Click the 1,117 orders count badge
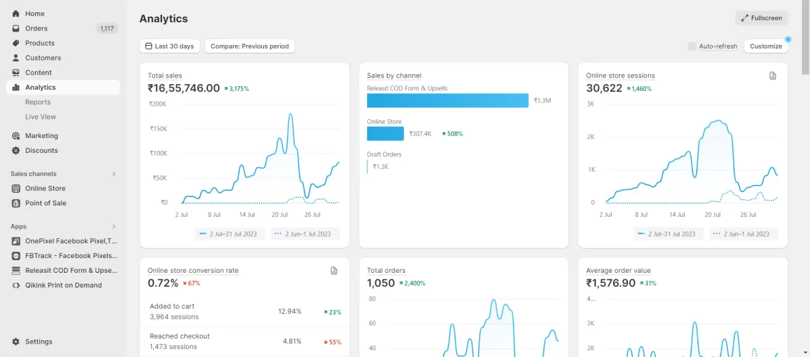 coord(107,28)
